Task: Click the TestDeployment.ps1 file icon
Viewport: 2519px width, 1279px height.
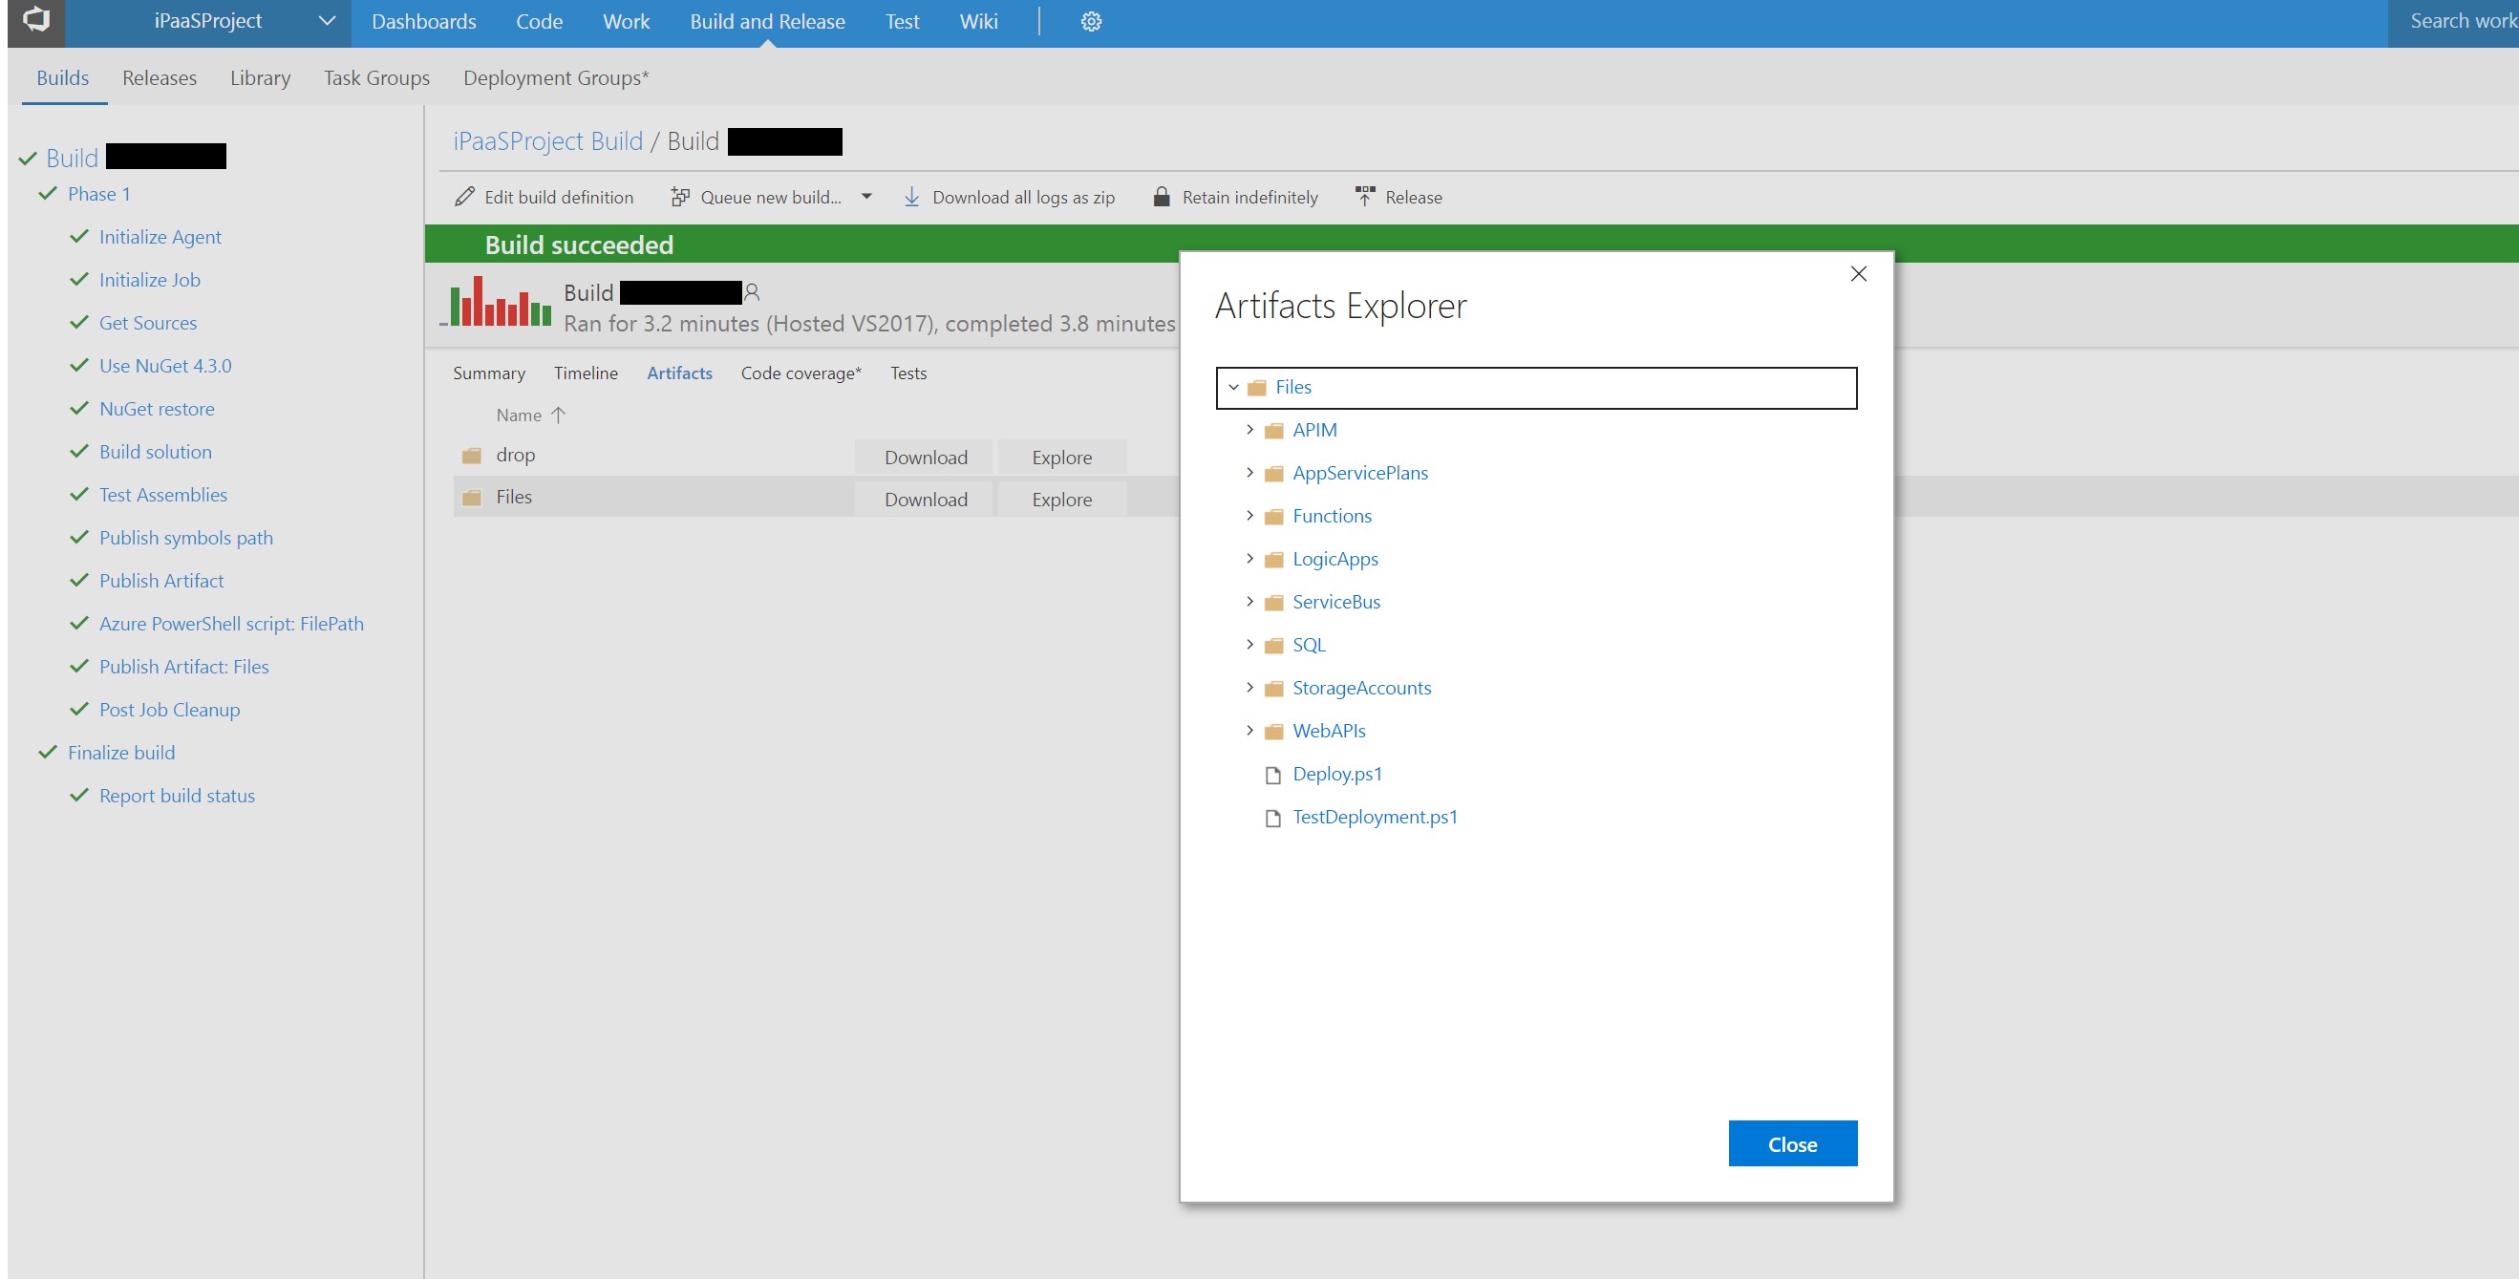Action: (1272, 819)
